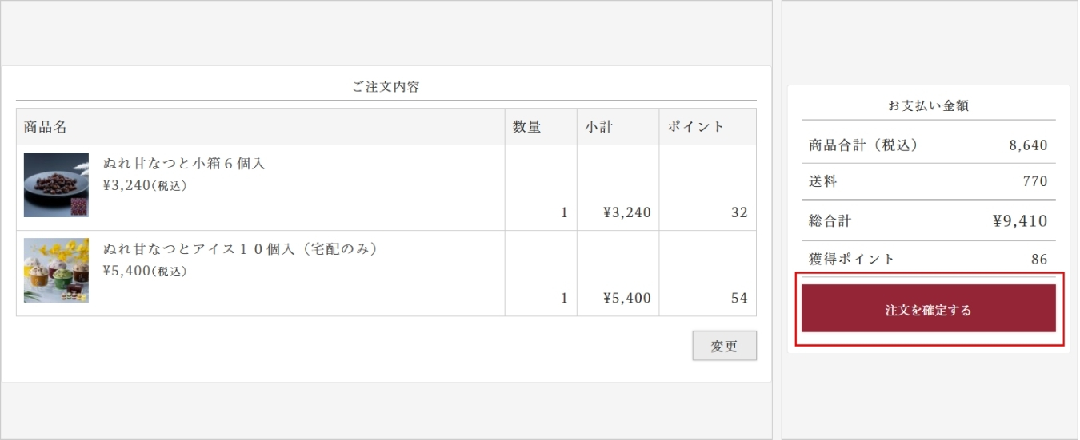The image size is (1080, 440).
Task: Click the 数量 column header
Action: click(527, 127)
